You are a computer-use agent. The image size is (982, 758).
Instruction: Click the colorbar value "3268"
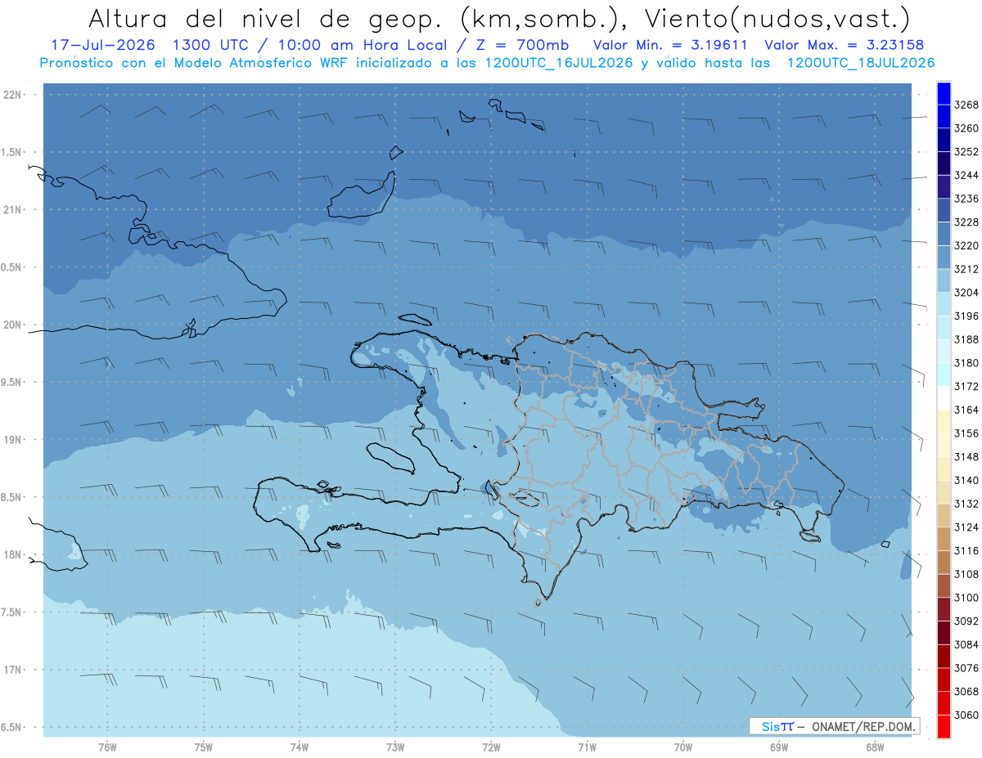(966, 105)
